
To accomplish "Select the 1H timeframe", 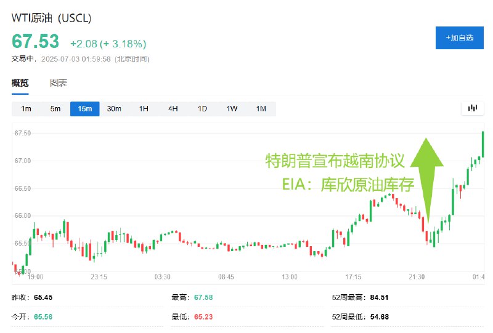I will [144, 109].
